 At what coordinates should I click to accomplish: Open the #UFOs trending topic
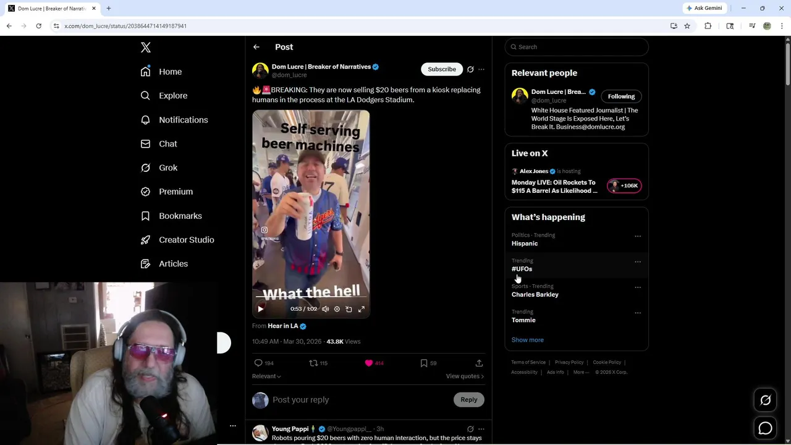[x=522, y=269]
